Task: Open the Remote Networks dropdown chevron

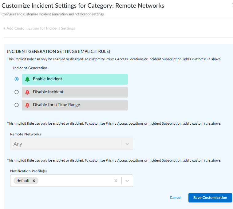Action: pyautogui.click(x=127, y=144)
